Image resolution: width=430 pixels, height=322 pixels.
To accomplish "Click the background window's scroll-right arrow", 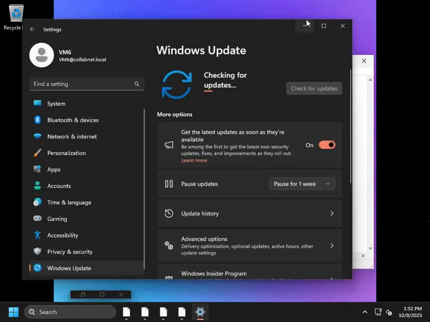I will pos(363,256).
